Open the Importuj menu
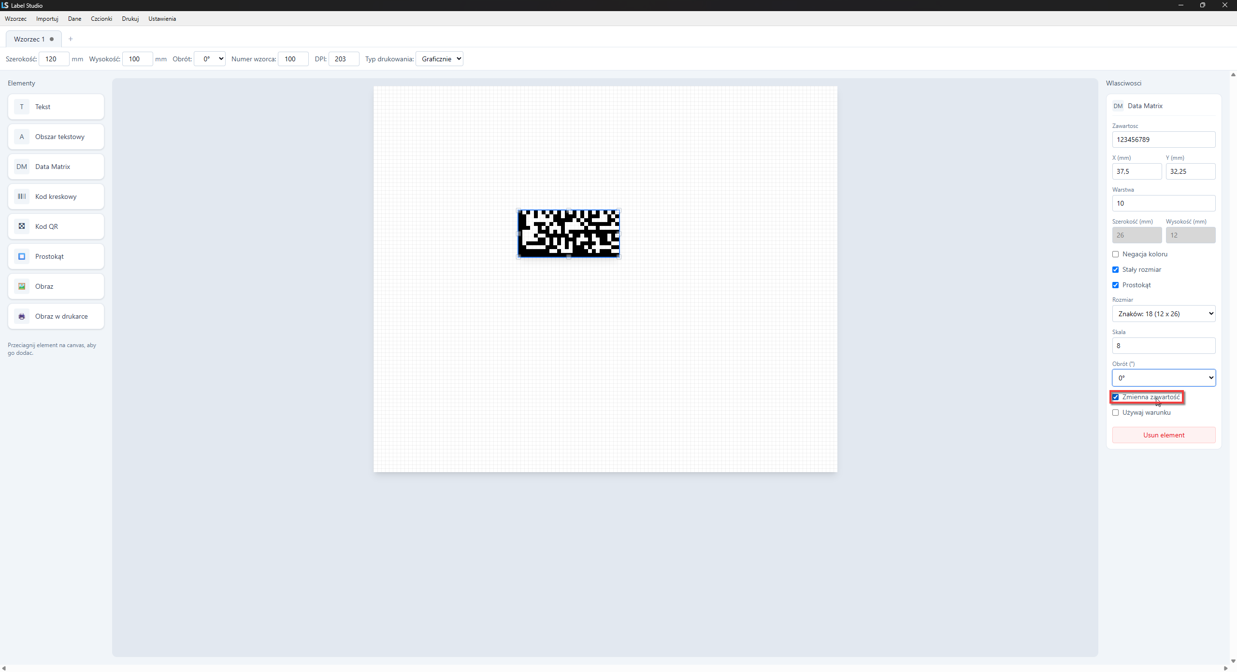 [47, 19]
